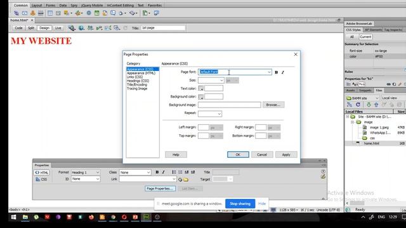Open the Page font dropdown
406x228 pixels.
269,72
